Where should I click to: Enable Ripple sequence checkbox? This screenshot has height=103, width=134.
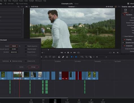[26, 46]
